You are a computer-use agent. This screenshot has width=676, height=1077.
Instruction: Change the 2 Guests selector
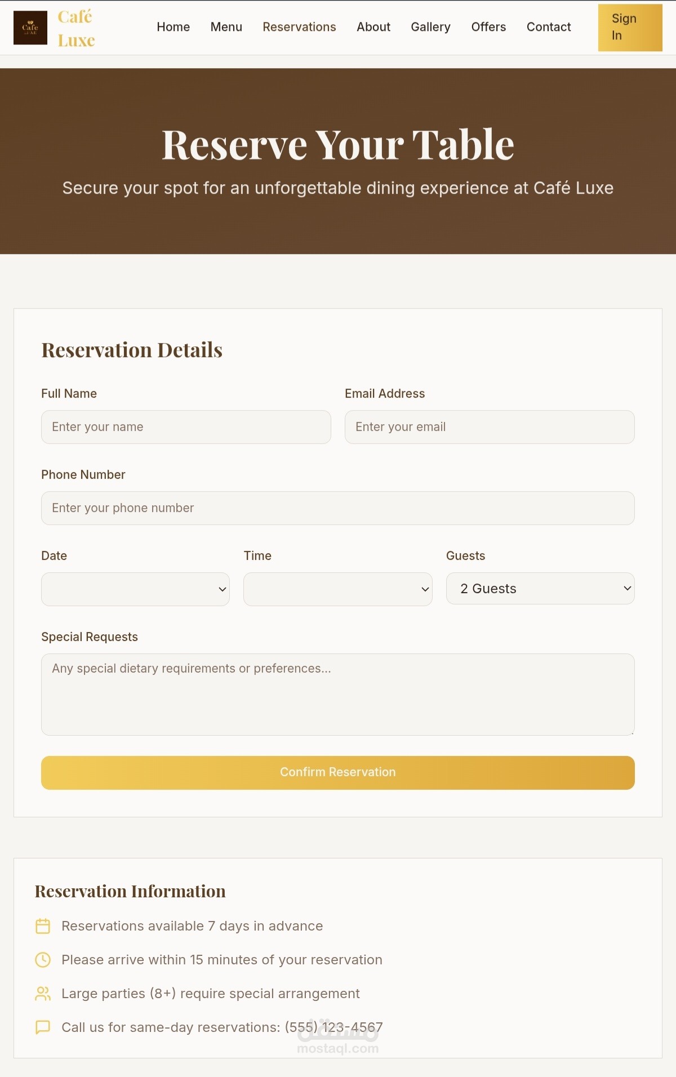coord(540,589)
